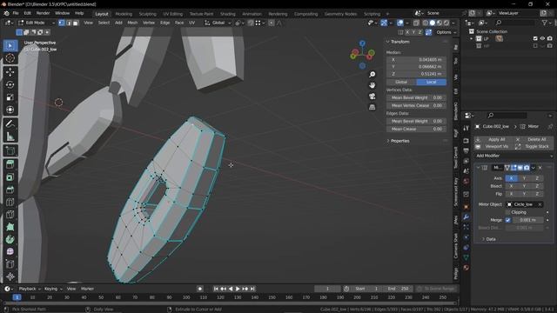Open the Global orientation dropdown
557x313 pixels.
[x=218, y=23]
